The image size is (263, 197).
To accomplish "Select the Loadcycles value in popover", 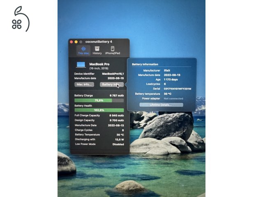I will coord(165,84).
